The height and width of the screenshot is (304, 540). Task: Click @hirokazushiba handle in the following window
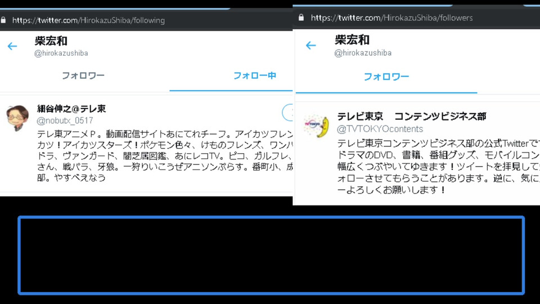[x=61, y=53]
